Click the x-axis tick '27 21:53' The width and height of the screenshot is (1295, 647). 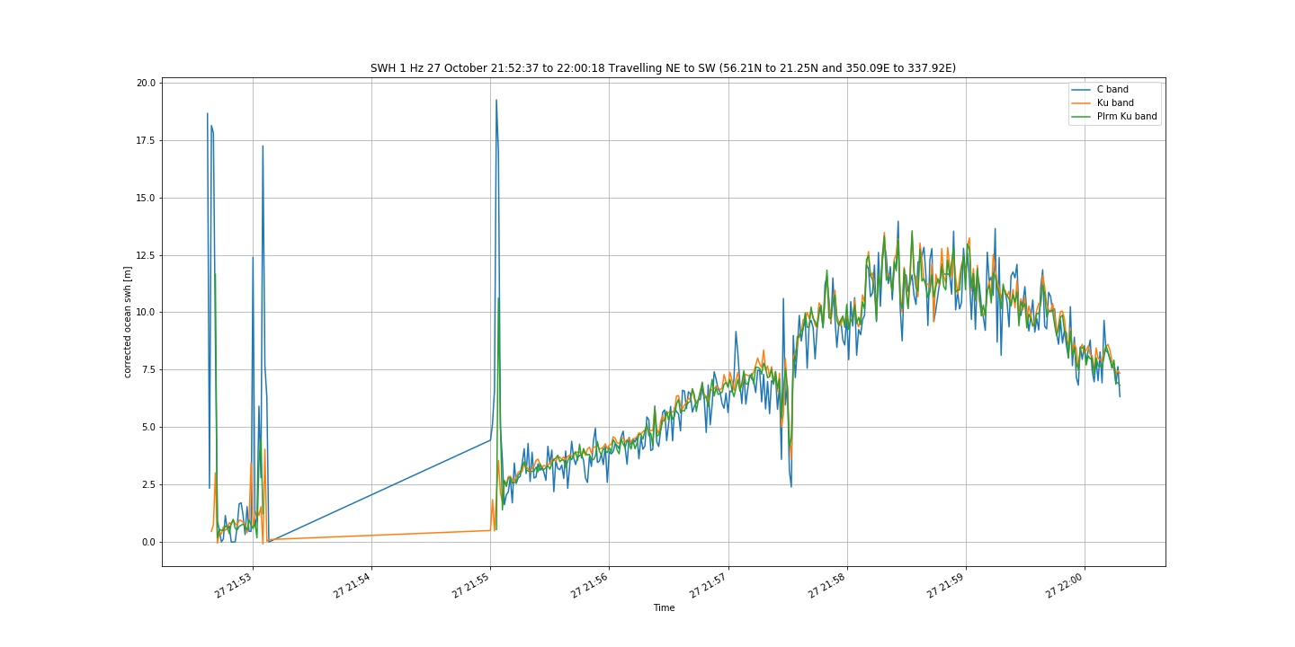235,586
